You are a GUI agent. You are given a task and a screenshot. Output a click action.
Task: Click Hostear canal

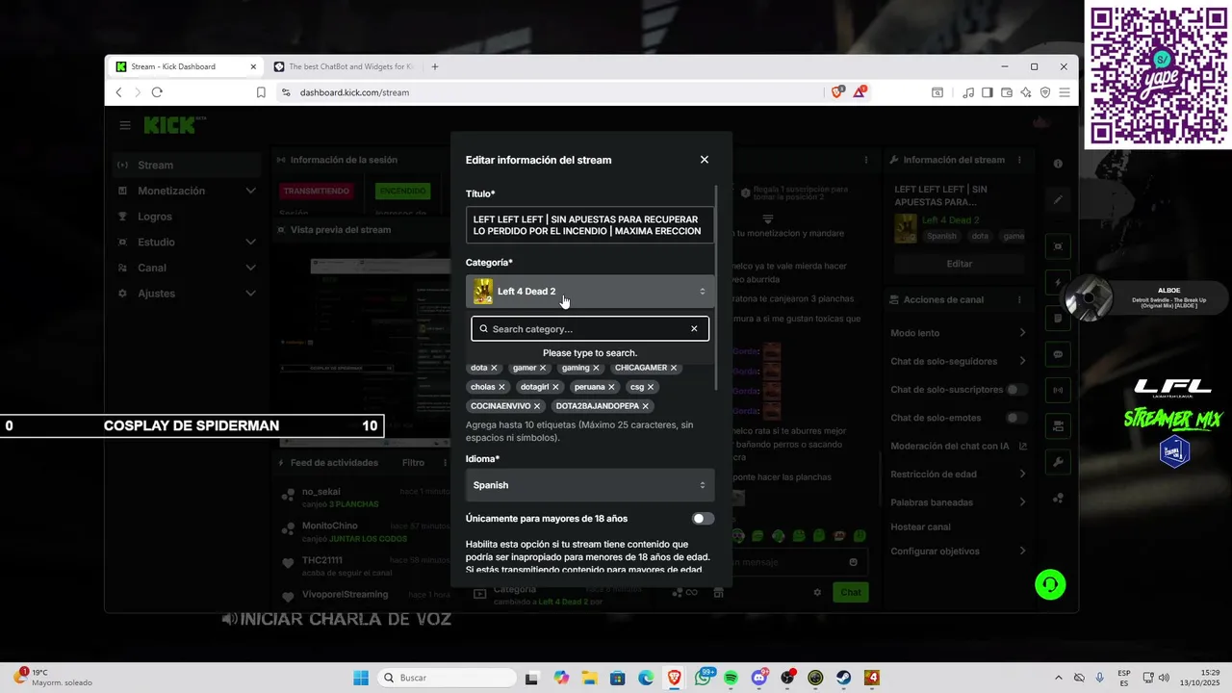(920, 527)
